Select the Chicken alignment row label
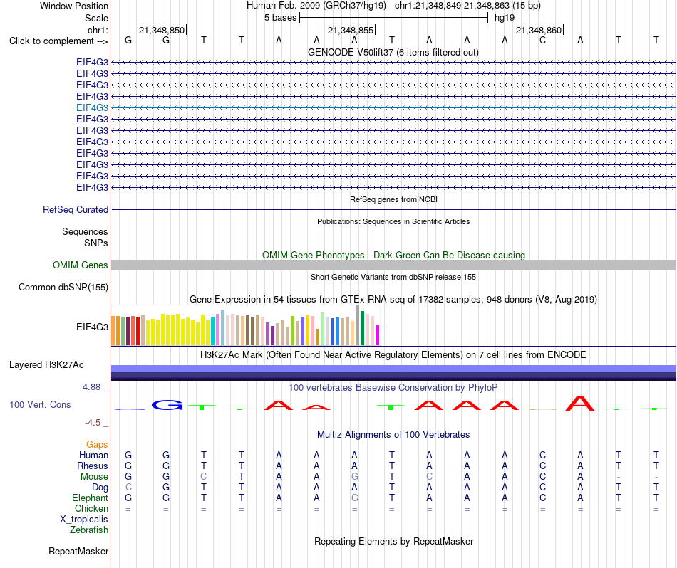The image size is (677, 568). pos(91,508)
